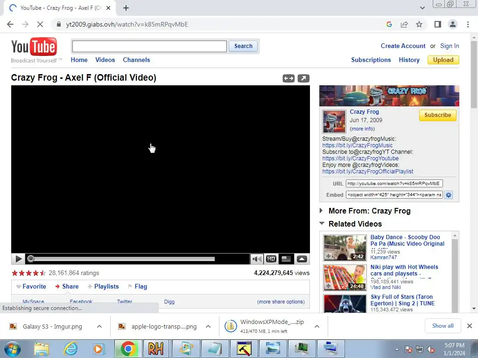The height and width of the screenshot is (358, 478).
Task: Click the bit.ly/CrazyFrogYoutube link
Action: tap(360, 158)
